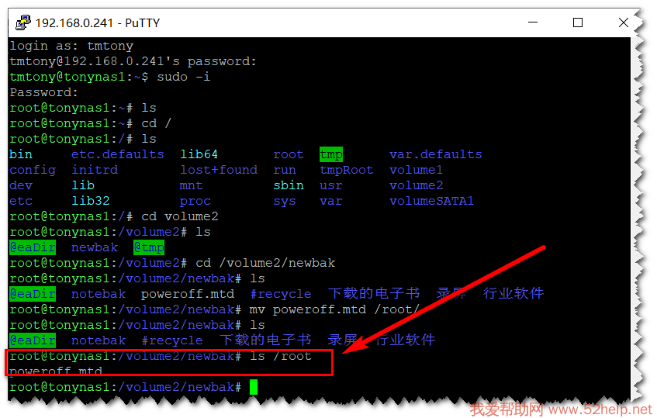Click the 行业软件 folder in first listing
Viewport: 657px width, 418px height.
513,294
